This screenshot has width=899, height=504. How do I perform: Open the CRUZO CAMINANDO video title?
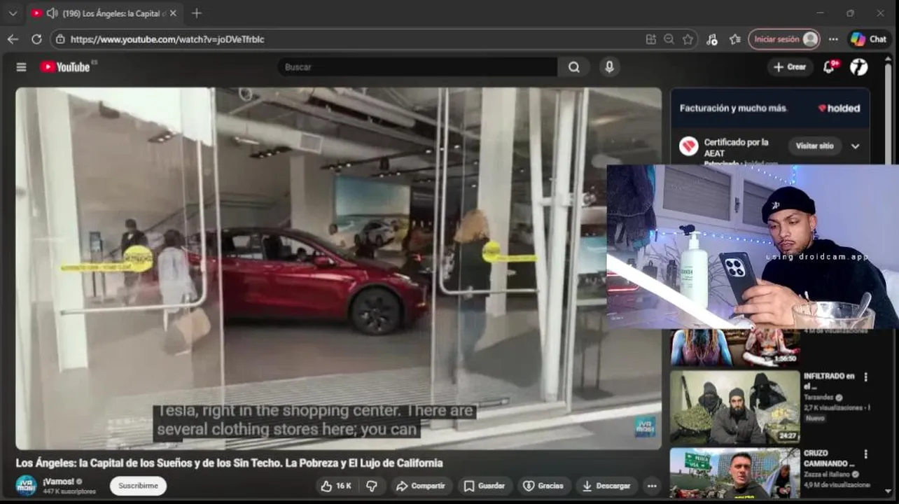tap(829, 458)
